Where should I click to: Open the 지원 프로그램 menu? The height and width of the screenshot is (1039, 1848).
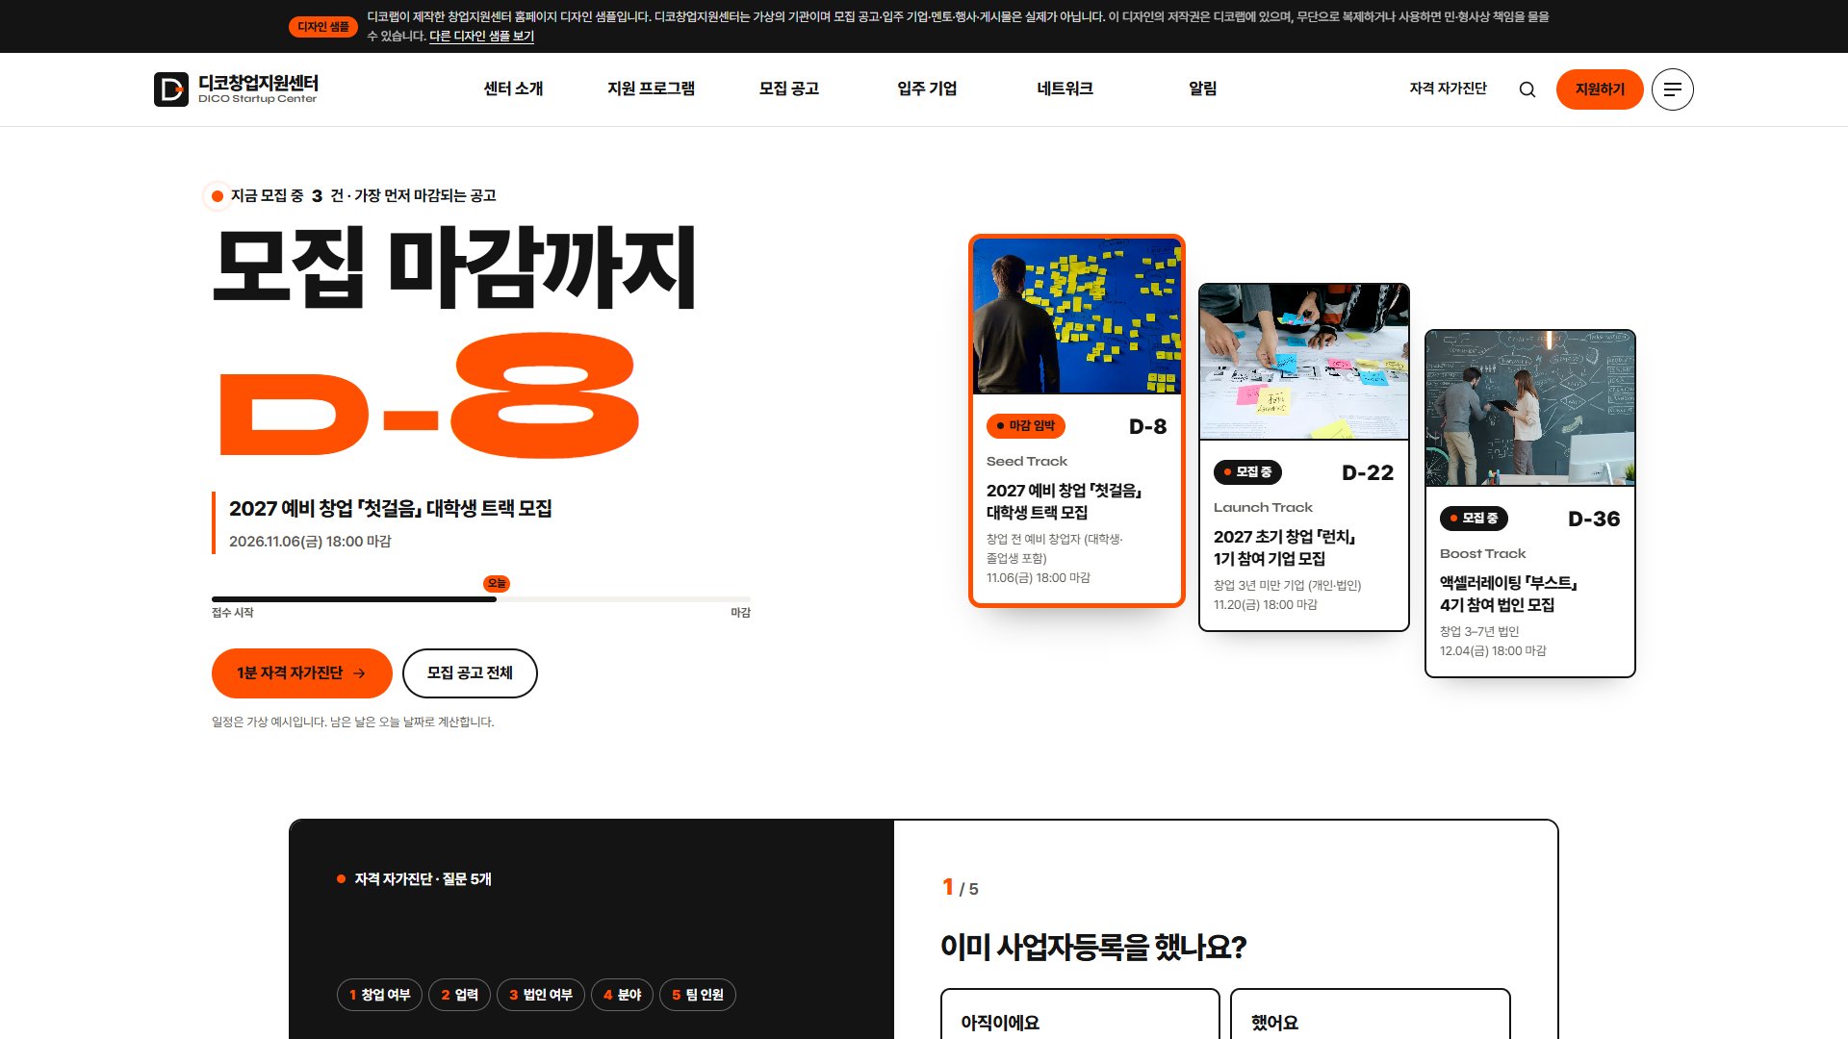point(651,89)
